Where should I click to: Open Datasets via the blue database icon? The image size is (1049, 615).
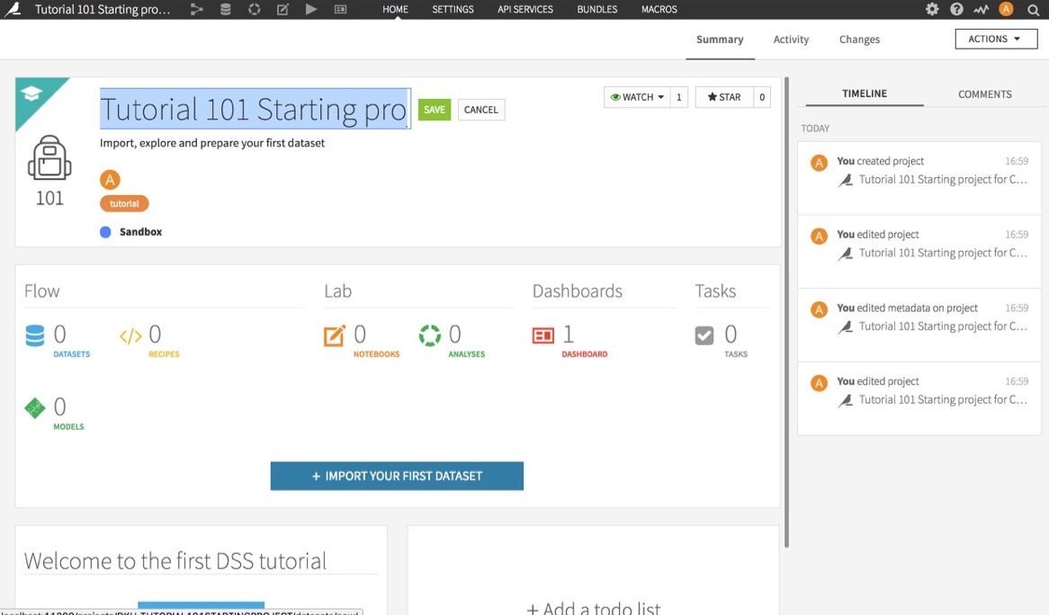coord(35,334)
